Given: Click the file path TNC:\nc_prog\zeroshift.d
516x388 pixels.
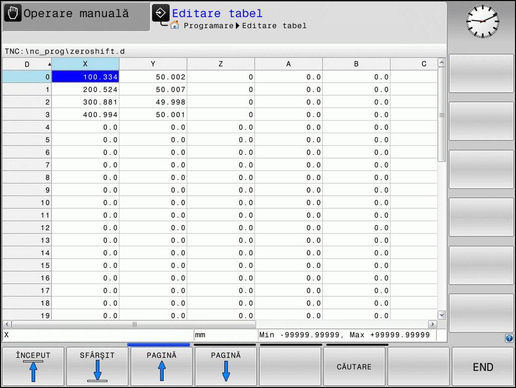Looking at the screenshot, I should pyautogui.click(x=64, y=51).
